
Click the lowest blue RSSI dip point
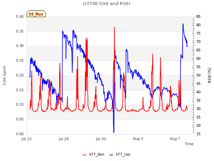click(114, 132)
